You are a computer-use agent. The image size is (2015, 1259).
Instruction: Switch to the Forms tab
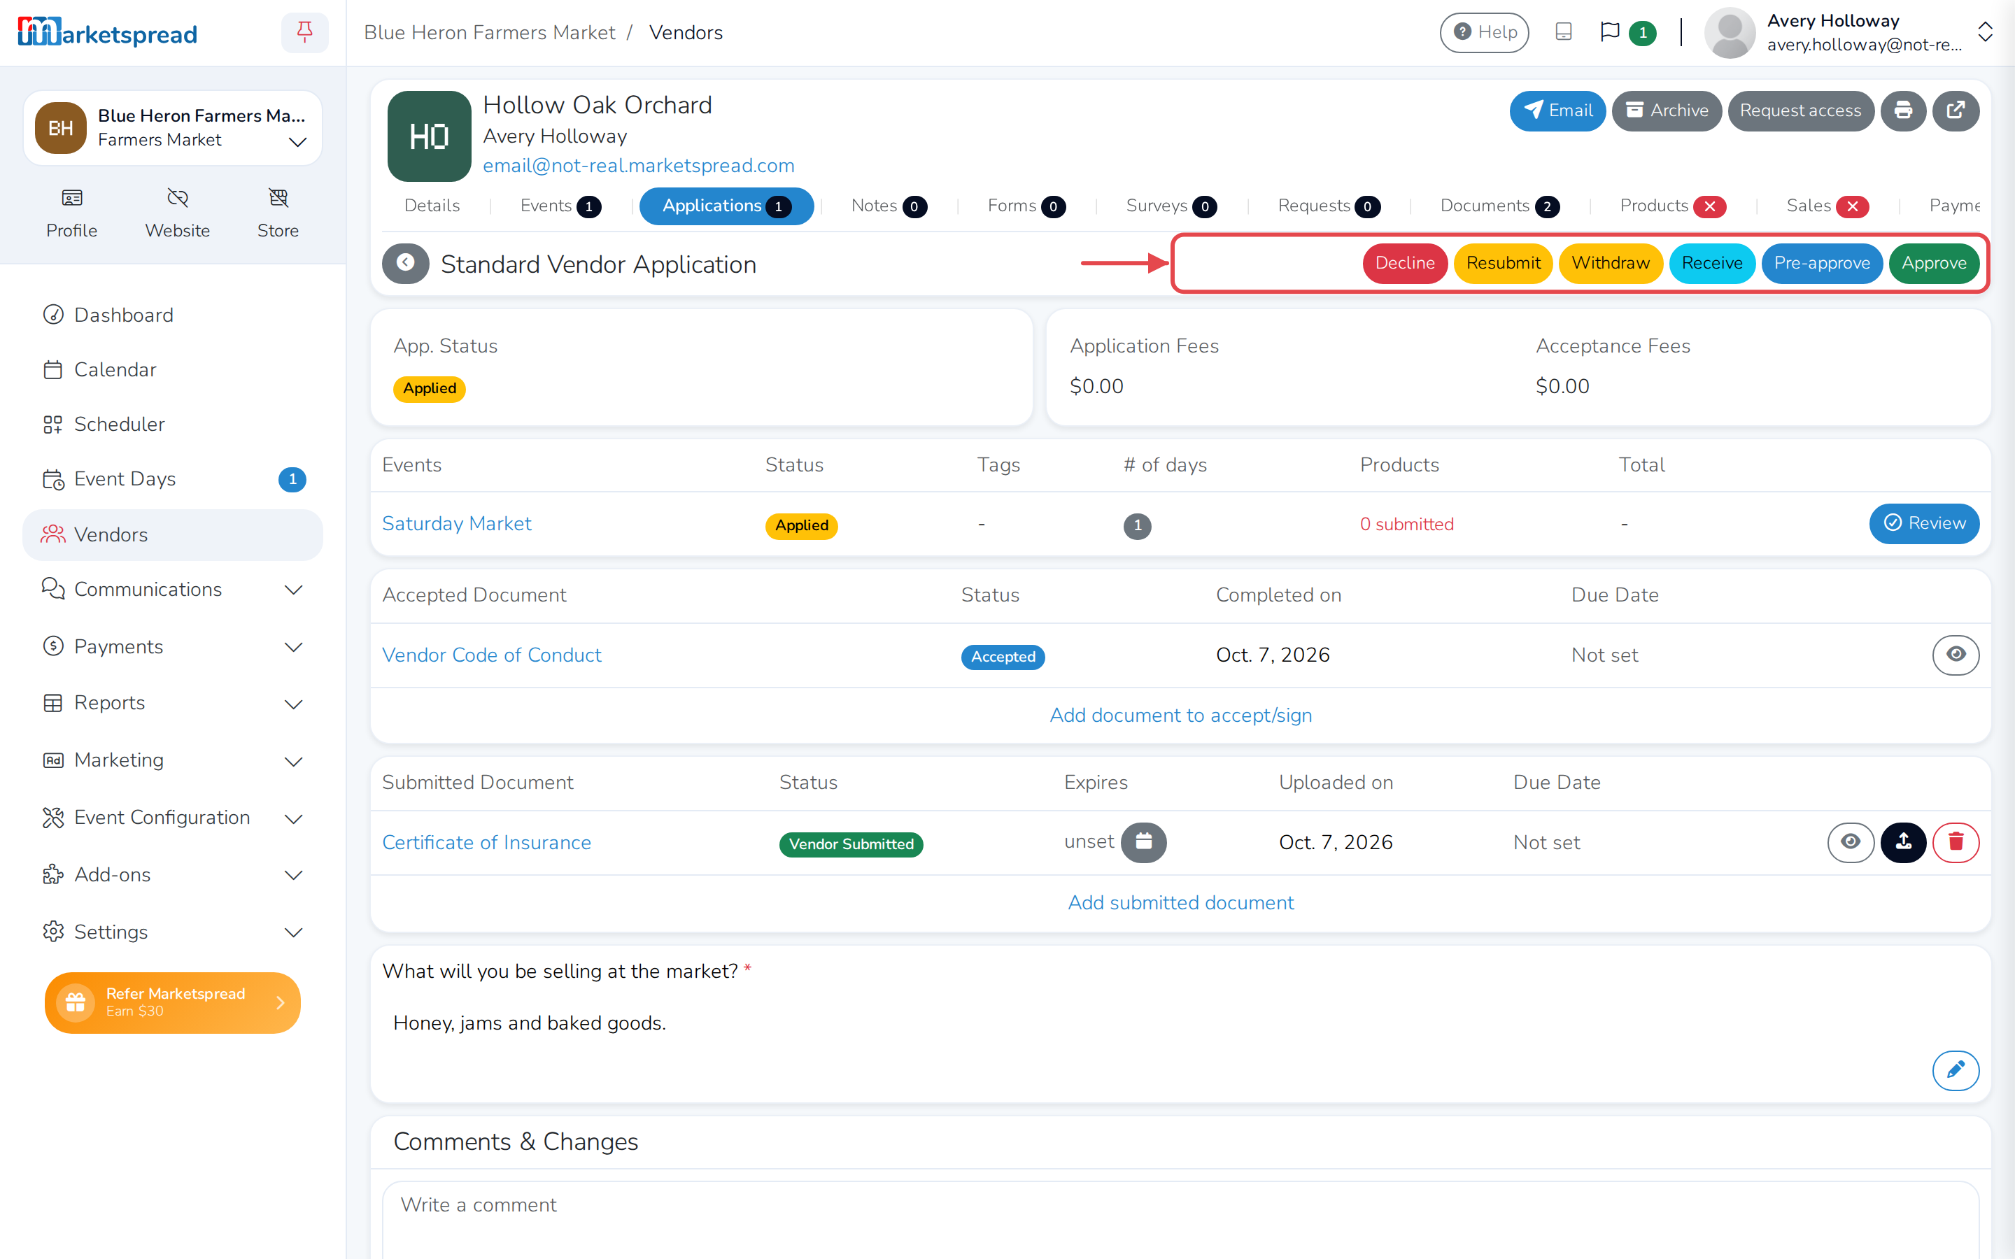[x=1026, y=206]
